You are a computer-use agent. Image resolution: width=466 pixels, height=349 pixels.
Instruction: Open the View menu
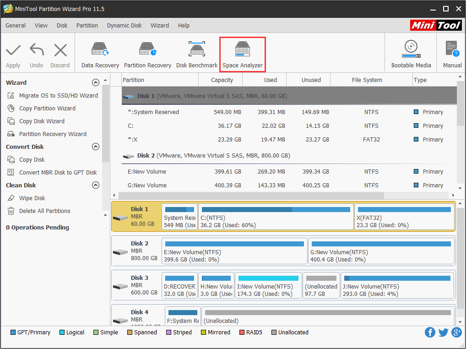pyautogui.click(x=41, y=26)
